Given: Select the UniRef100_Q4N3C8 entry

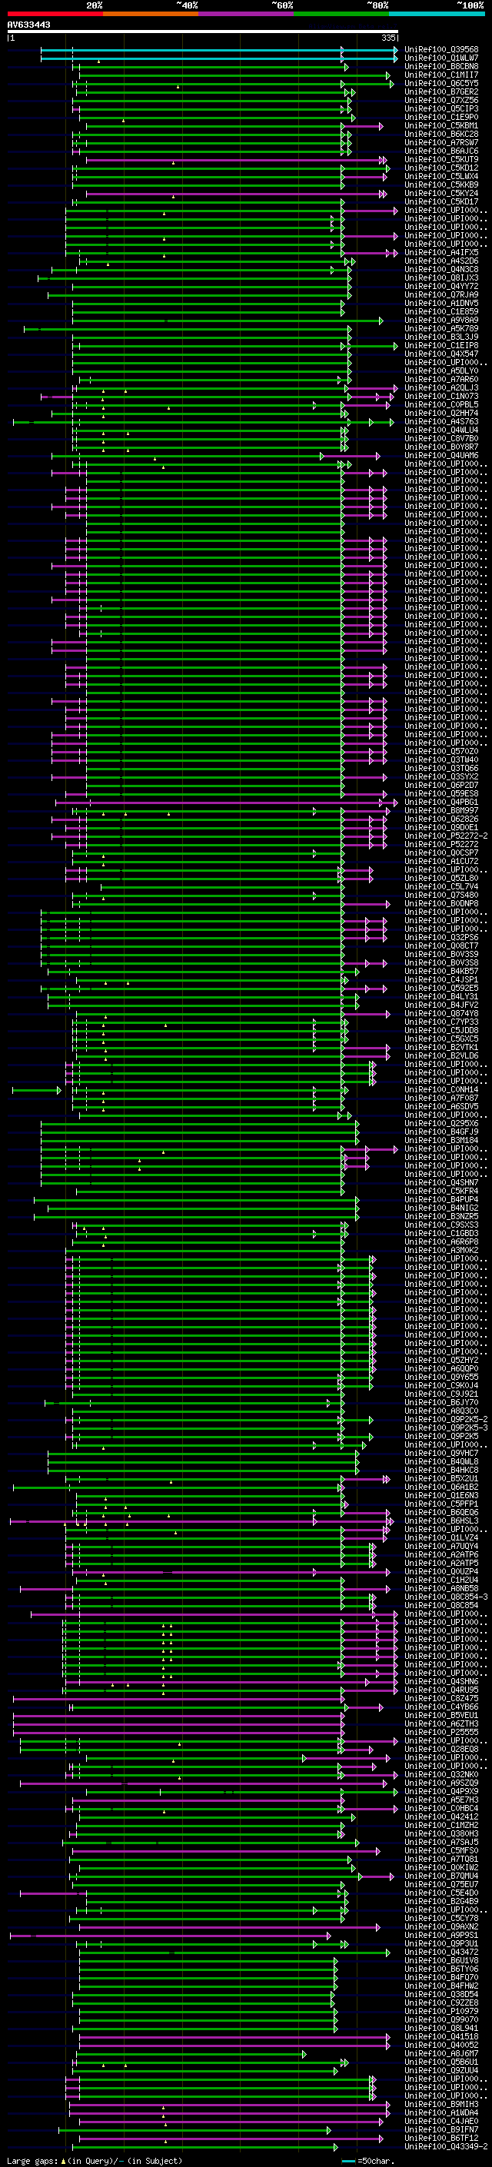Looking at the screenshot, I should pos(441,269).
